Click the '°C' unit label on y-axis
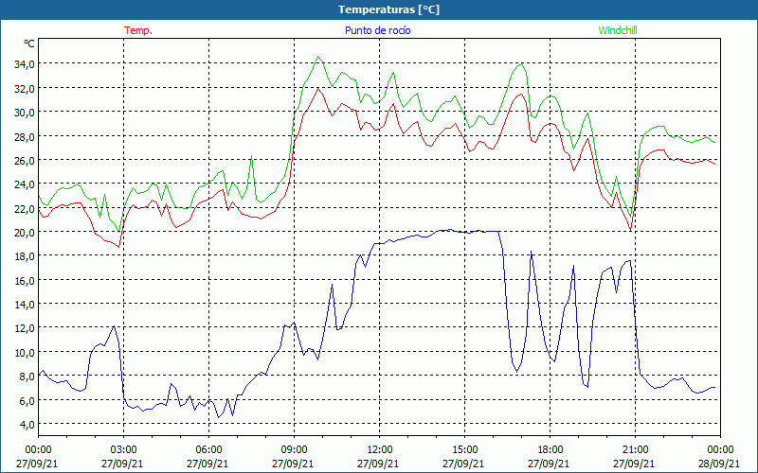 tap(29, 44)
